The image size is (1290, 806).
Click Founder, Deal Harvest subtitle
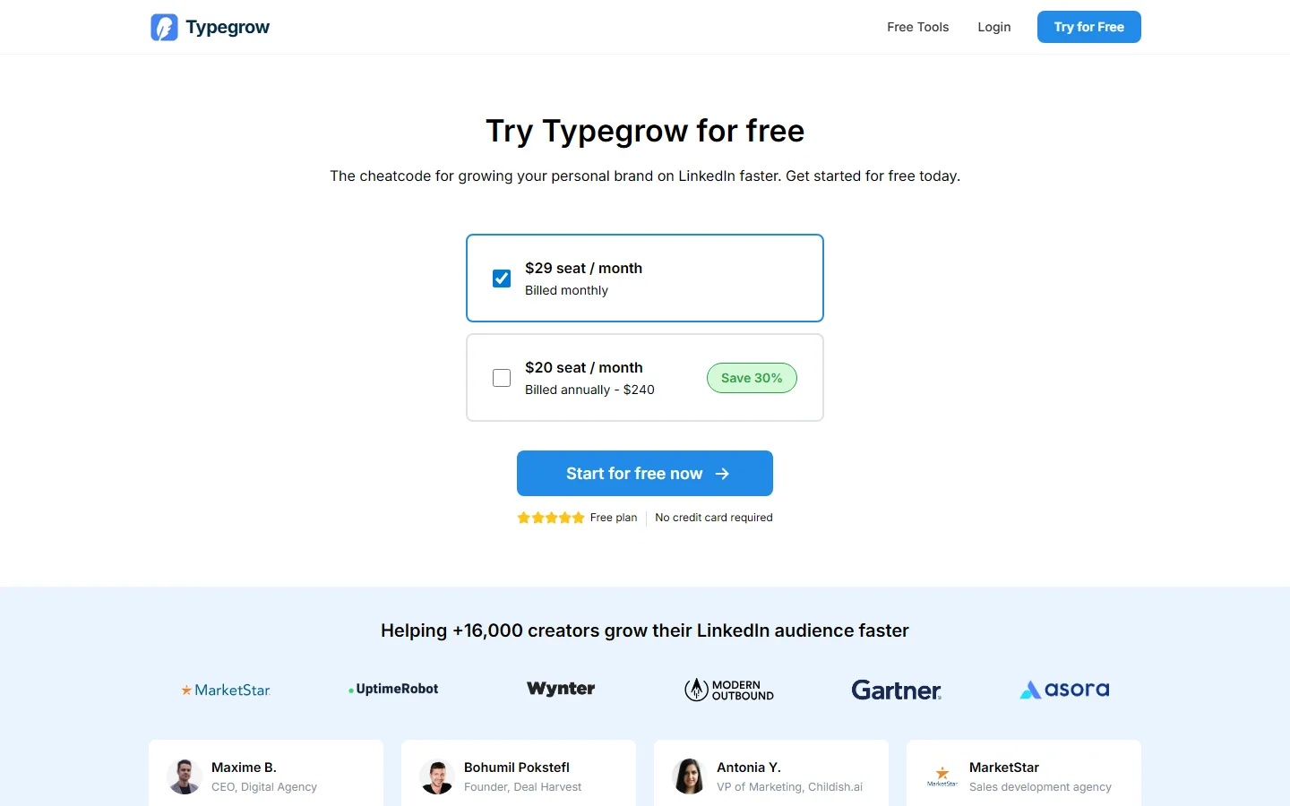(x=522, y=787)
